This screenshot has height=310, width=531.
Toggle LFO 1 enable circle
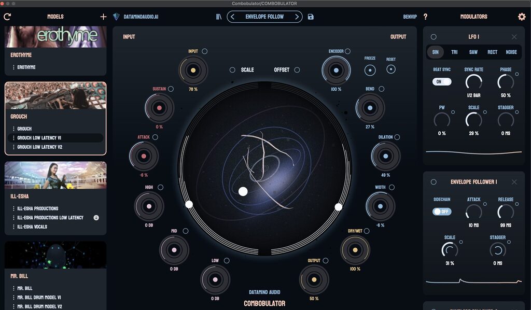434,37
